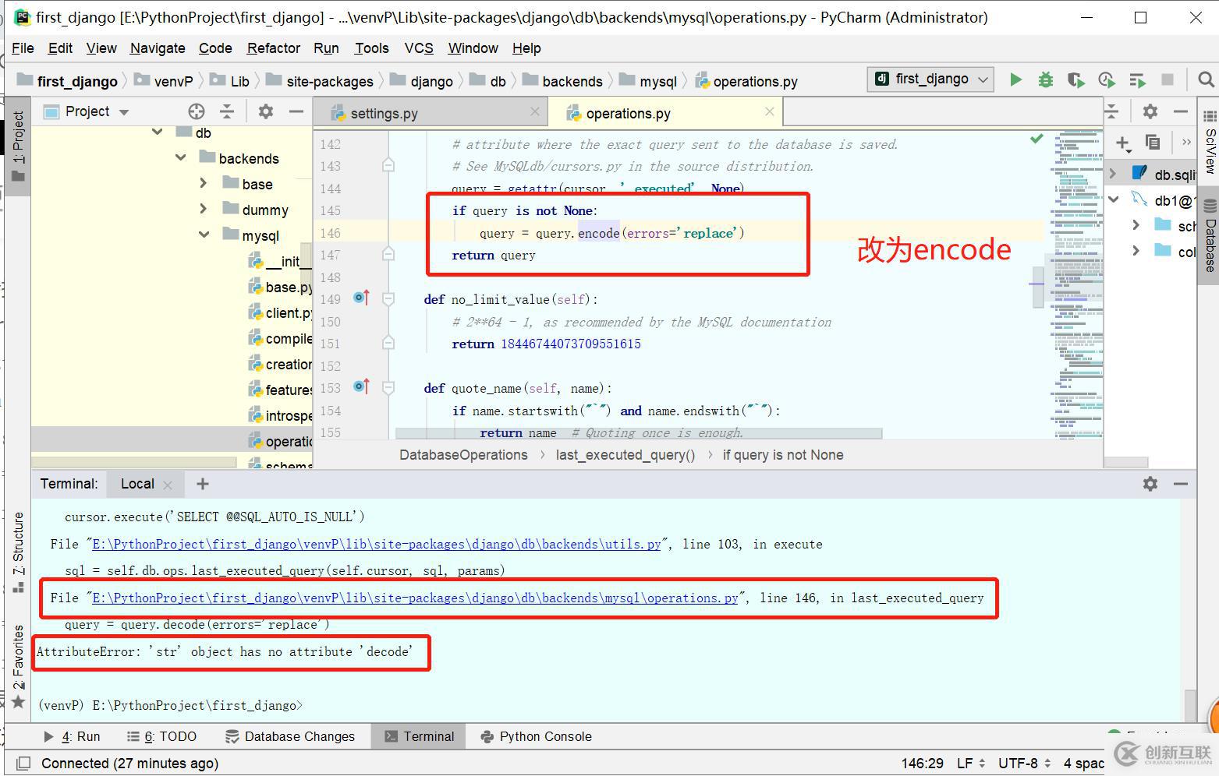Screen dimensions: 1219x776
Task: Toggle the Database side tool window
Action: coord(1210,234)
